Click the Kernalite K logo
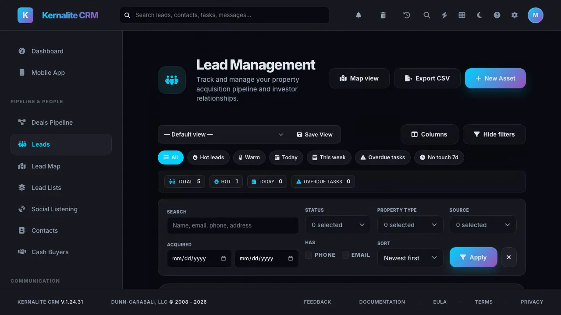Viewport: 561px width, 315px height. pyautogui.click(x=25, y=15)
